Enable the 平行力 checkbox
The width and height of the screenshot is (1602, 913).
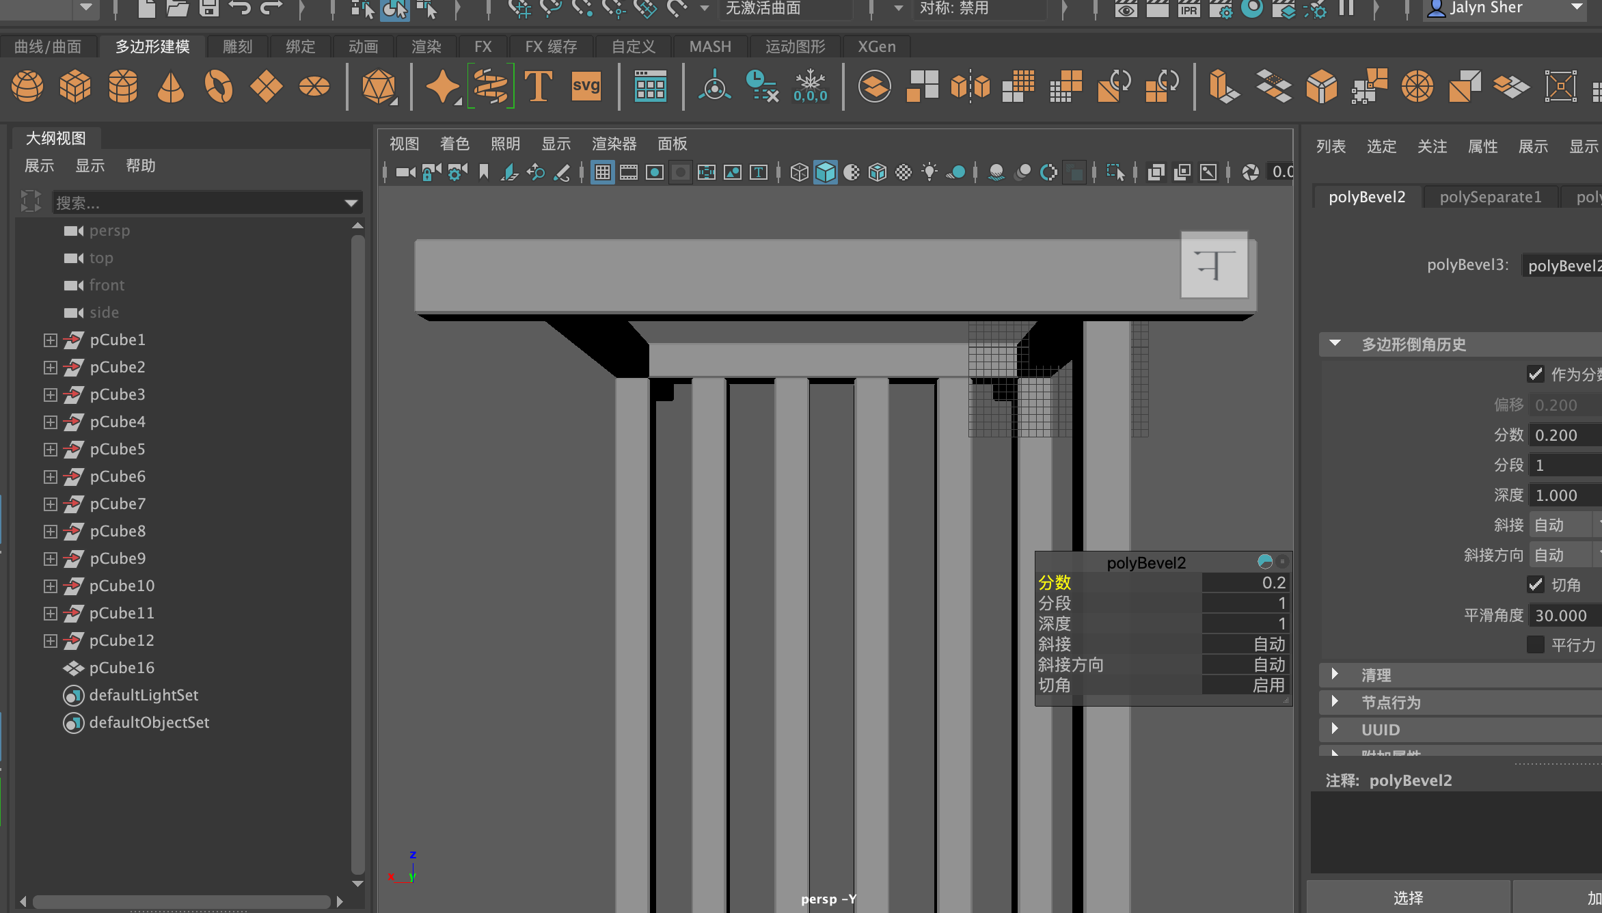1536,645
